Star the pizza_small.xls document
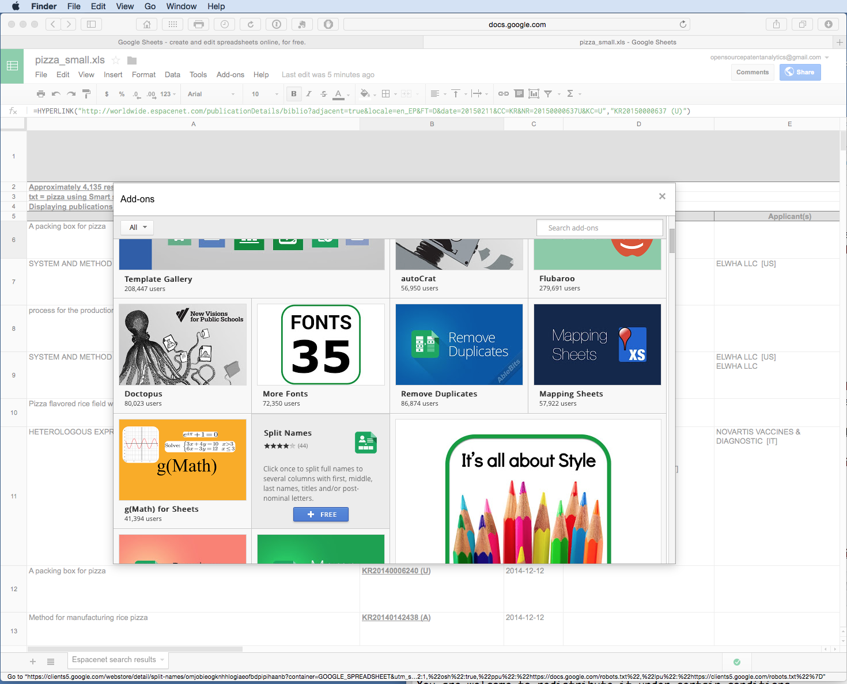The width and height of the screenshot is (847, 684). click(116, 60)
